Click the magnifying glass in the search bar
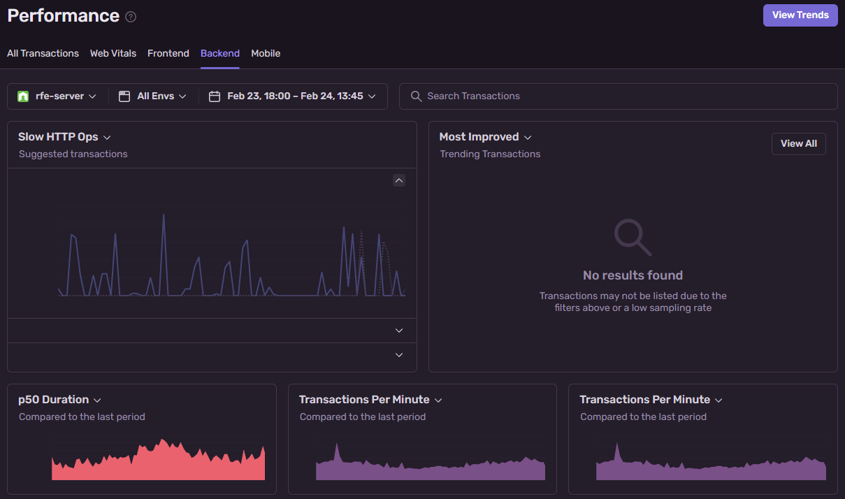 416,96
